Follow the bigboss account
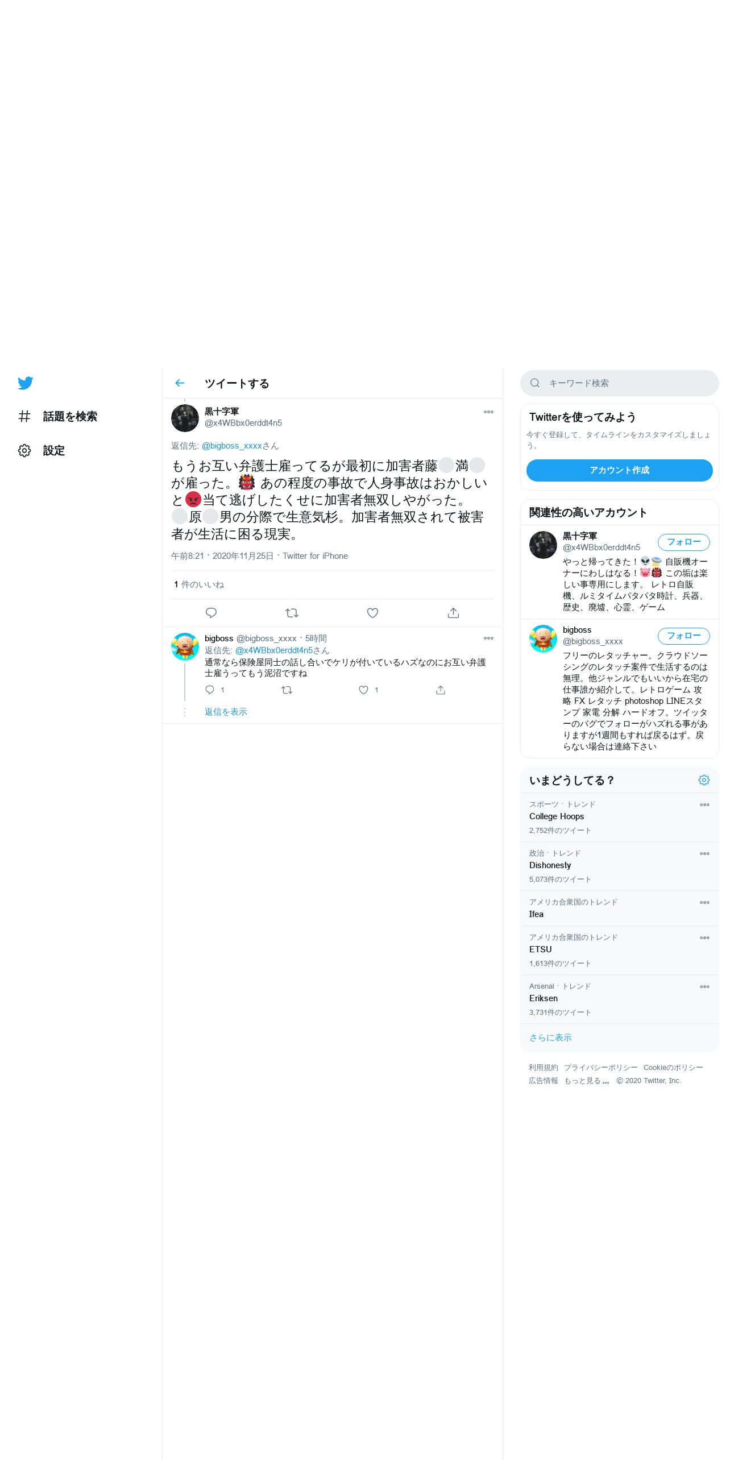Image resolution: width=730 pixels, height=1460 pixels. [683, 636]
